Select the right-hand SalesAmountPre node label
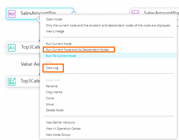Viewport: 179px width, 140px height. pos(162,13)
